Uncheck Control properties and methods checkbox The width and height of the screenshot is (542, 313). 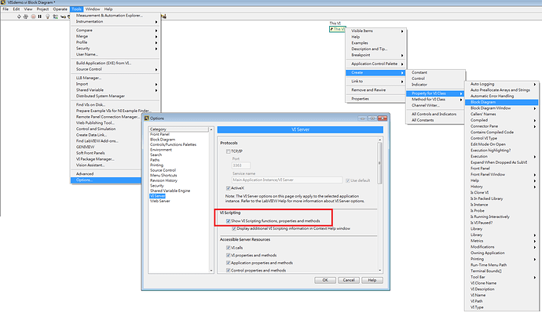point(228,270)
